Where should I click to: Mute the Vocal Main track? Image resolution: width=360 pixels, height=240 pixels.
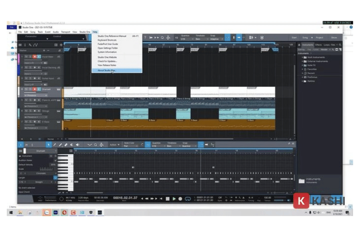[x=26, y=57]
